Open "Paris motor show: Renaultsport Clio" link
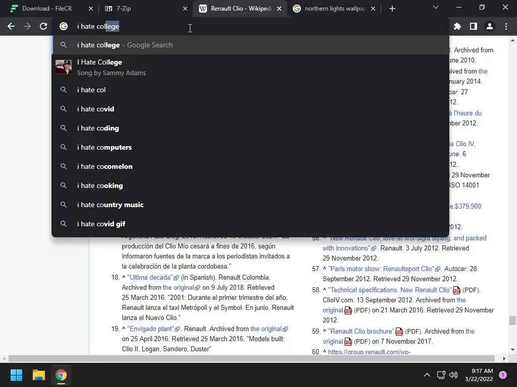517x387 pixels. coord(384,269)
